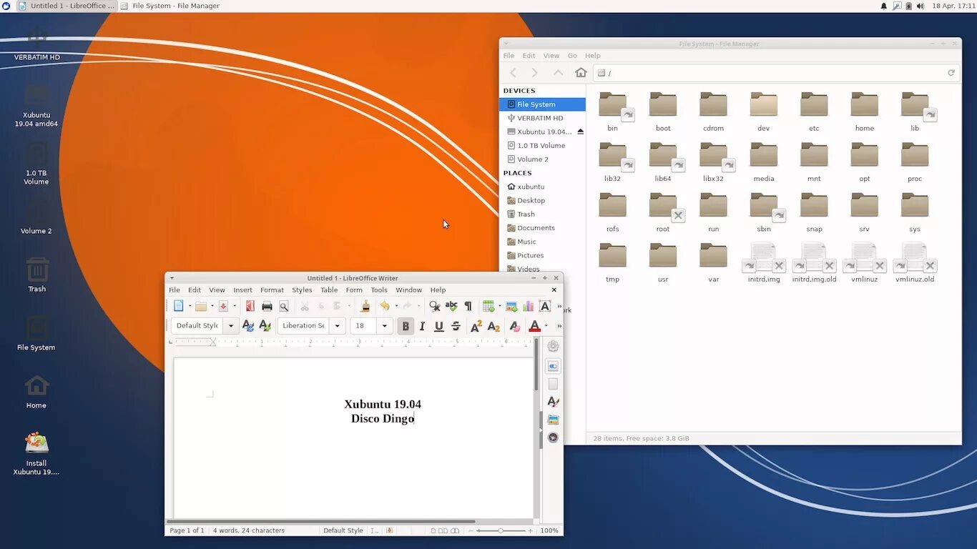Open the recent documents dropdown arrow
The image size is (977, 549).
click(212, 306)
